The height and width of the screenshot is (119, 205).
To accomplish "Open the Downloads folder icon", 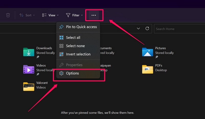I will click(x=28, y=52).
